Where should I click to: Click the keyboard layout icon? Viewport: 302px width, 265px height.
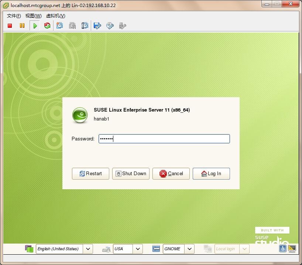pyautogui.click(x=106, y=249)
